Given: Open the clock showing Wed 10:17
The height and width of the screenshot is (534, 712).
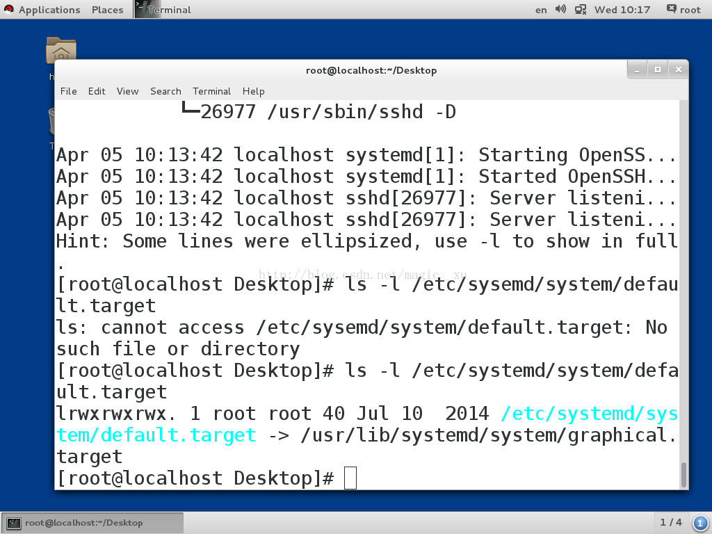Looking at the screenshot, I should click(622, 10).
